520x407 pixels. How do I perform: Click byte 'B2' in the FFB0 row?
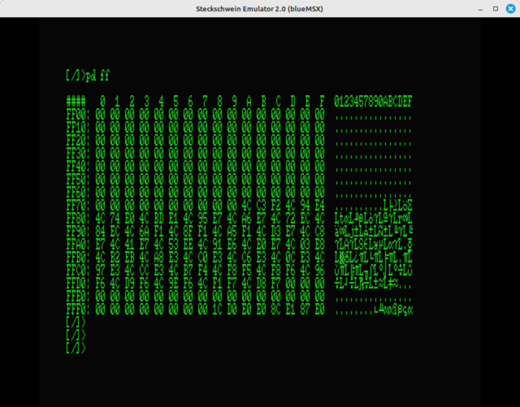pyautogui.click(x=115, y=258)
